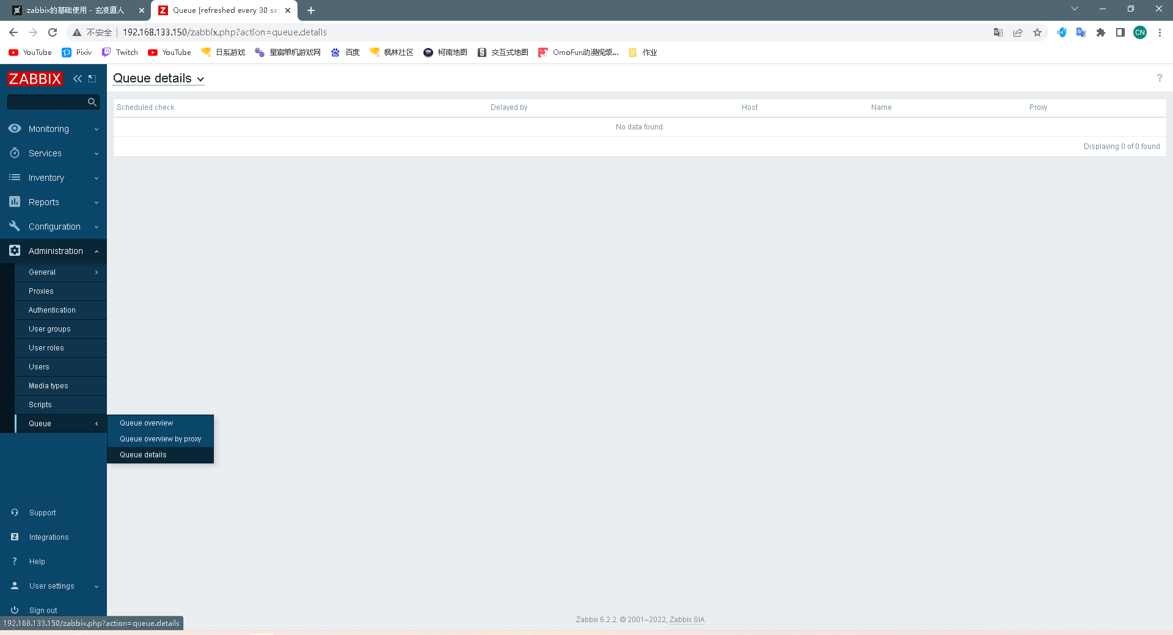The width and height of the screenshot is (1173, 635).
Task: Bookmark the page with star icon
Action: point(1037,32)
